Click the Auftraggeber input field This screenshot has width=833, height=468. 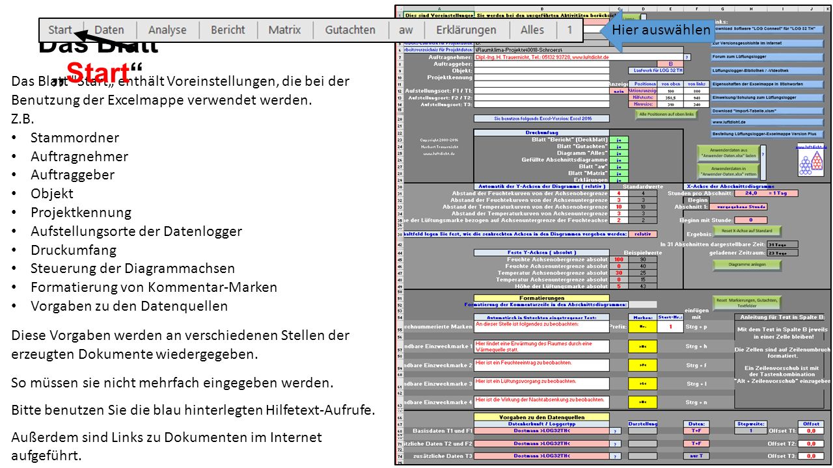541,64
